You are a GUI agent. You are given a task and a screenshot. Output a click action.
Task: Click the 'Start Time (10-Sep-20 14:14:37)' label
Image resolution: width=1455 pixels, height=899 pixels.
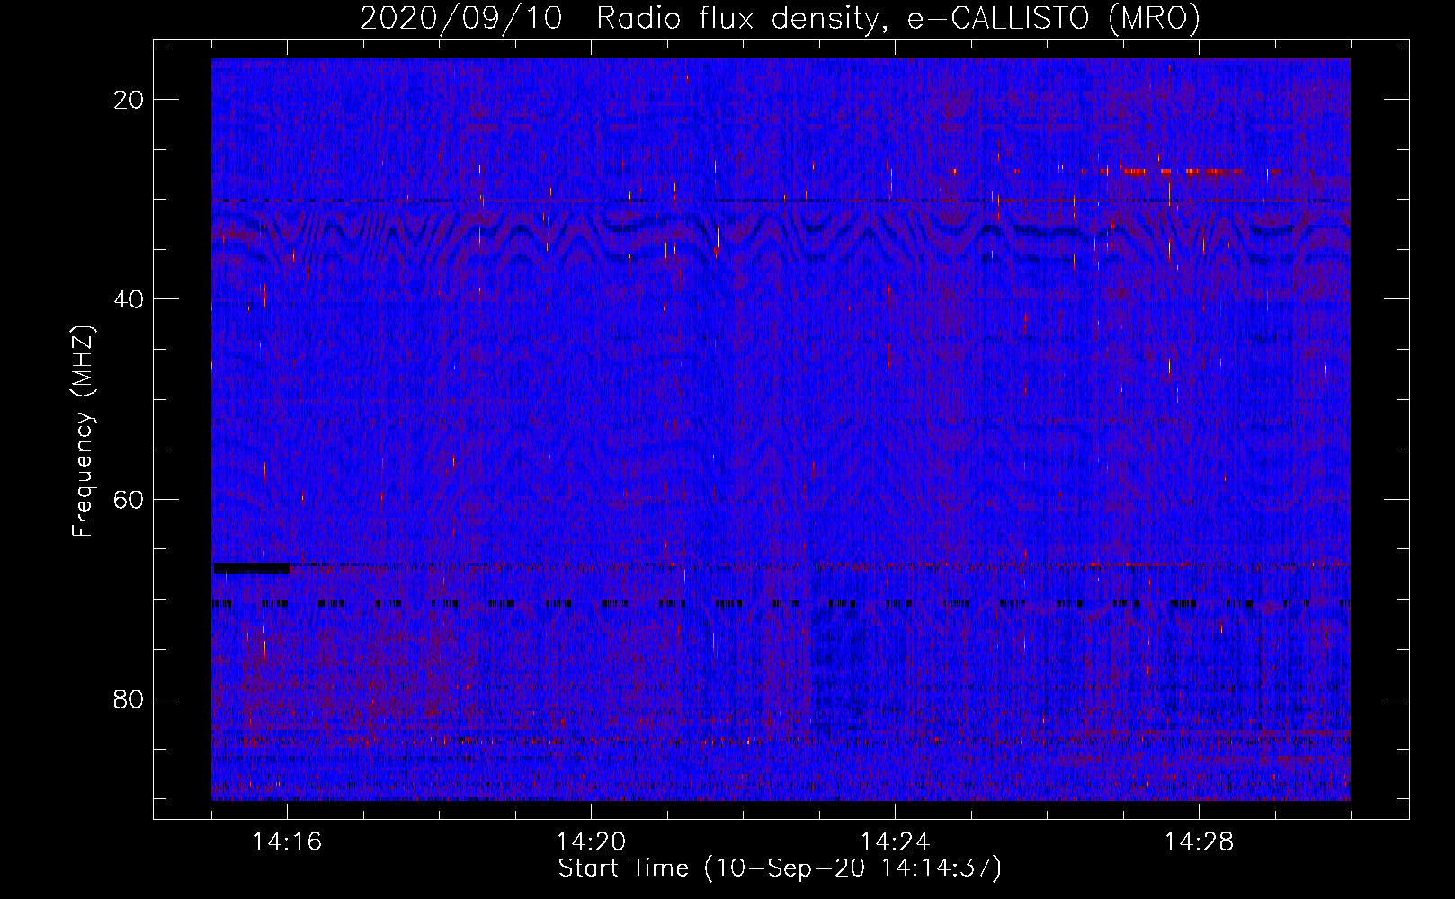(780, 868)
